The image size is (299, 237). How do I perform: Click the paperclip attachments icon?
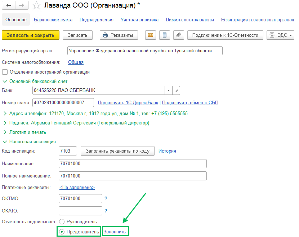pyautogui.click(x=178, y=35)
